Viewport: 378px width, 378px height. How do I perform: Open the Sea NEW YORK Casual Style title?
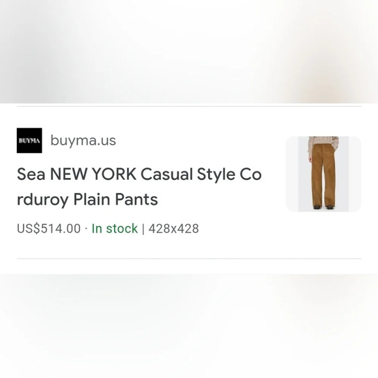pyautogui.click(x=139, y=174)
